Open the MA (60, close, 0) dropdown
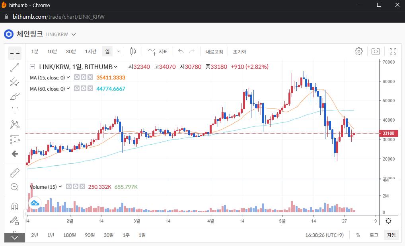 click(68, 88)
